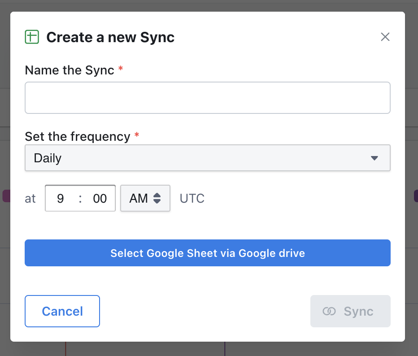
Task: Click the minutes value 00
Action: tap(100, 199)
